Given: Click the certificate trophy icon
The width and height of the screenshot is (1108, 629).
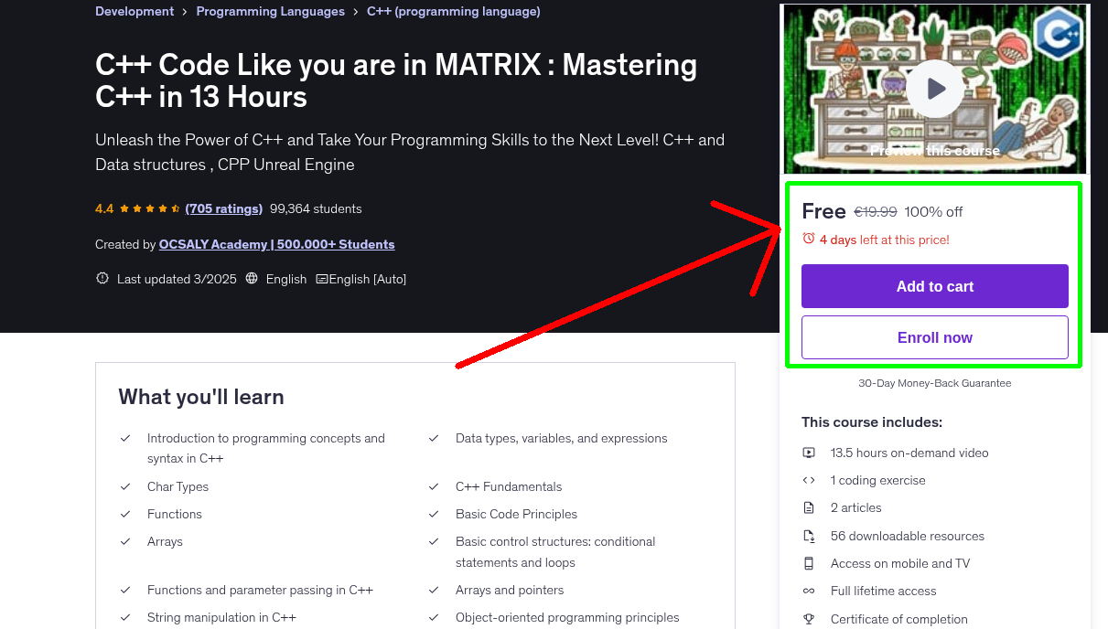Looking at the screenshot, I should 809,619.
